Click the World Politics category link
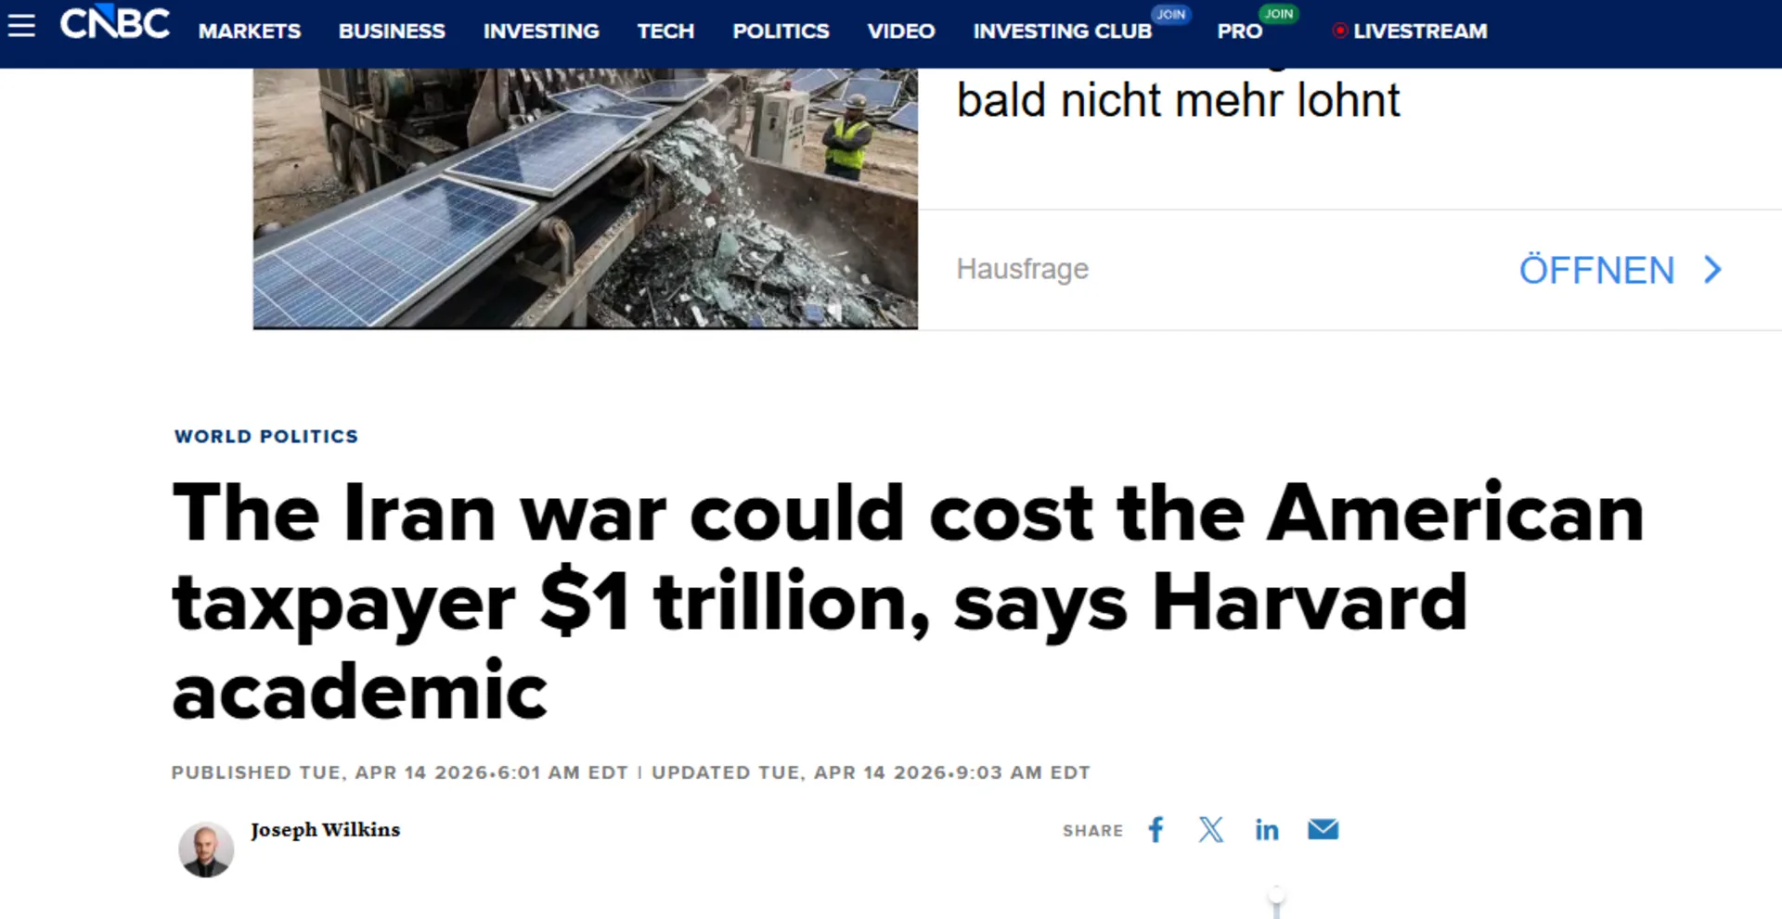Viewport: 1782px width, 919px height. 266,436
